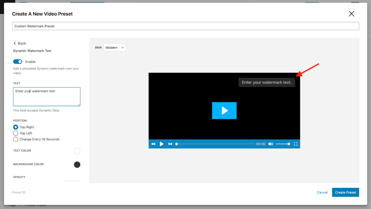Image resolution: width=371 pixels, height=209 pixels.
Task: Focus the preset name input field
Action: coord(185,26)
